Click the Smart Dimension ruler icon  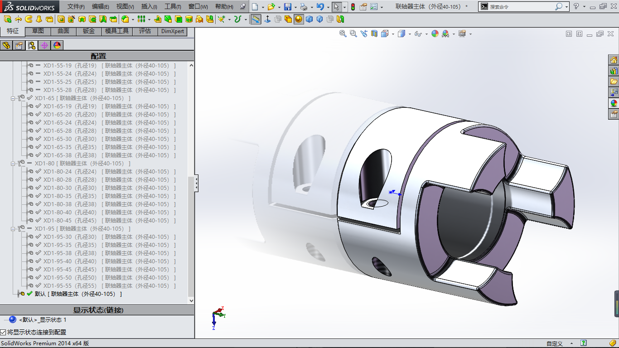[256, 19]
